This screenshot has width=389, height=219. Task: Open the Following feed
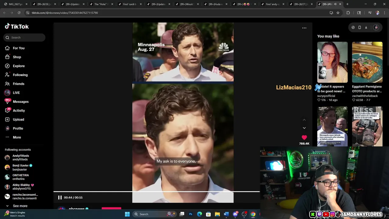point(20,75)
